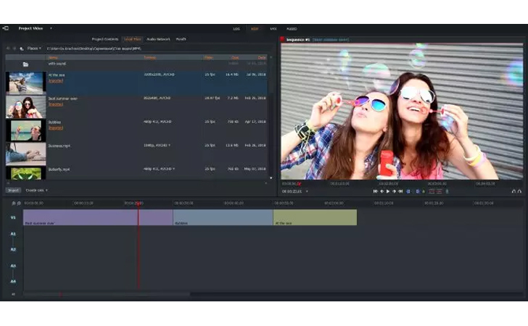Image resolution: width=528 pixels, height=326 pixels.
Task: Open the Local Files tab
Action: click(x=133, y=39)
